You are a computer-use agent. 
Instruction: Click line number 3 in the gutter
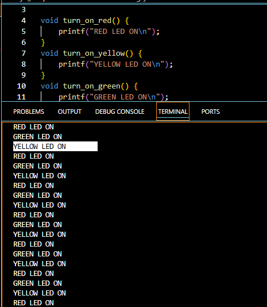click(x=24, y=9)
